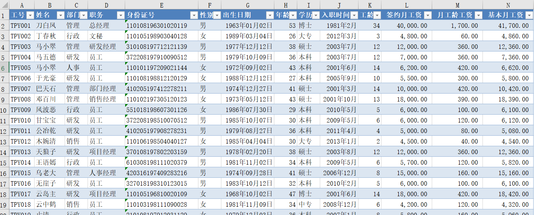Click base salary cell 18,390.00
Image resolution: width=534 pixels, height=215 pixels.
[x=508, y=100]
